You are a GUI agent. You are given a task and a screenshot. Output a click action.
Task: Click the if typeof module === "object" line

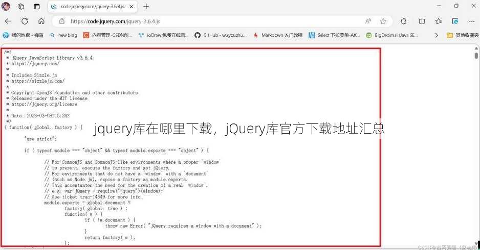click(117, 151)
